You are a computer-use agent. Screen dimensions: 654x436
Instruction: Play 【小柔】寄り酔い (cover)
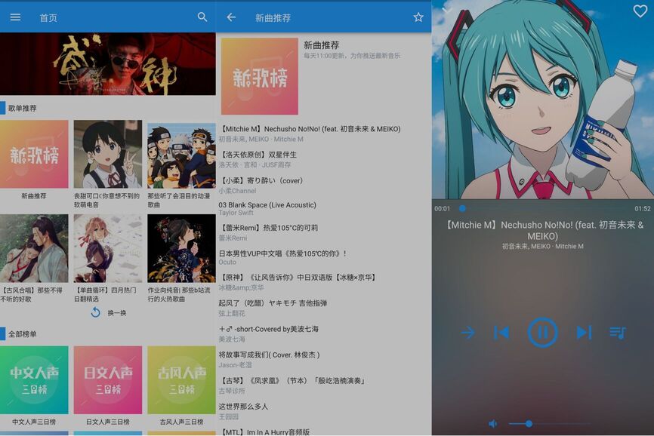click(324, 186)
